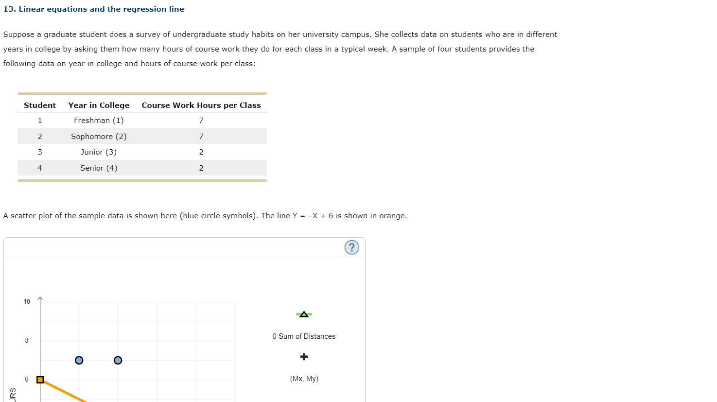Click the second blue circle data point
Viewport: 717px width, 402px height.
(118, 360)
